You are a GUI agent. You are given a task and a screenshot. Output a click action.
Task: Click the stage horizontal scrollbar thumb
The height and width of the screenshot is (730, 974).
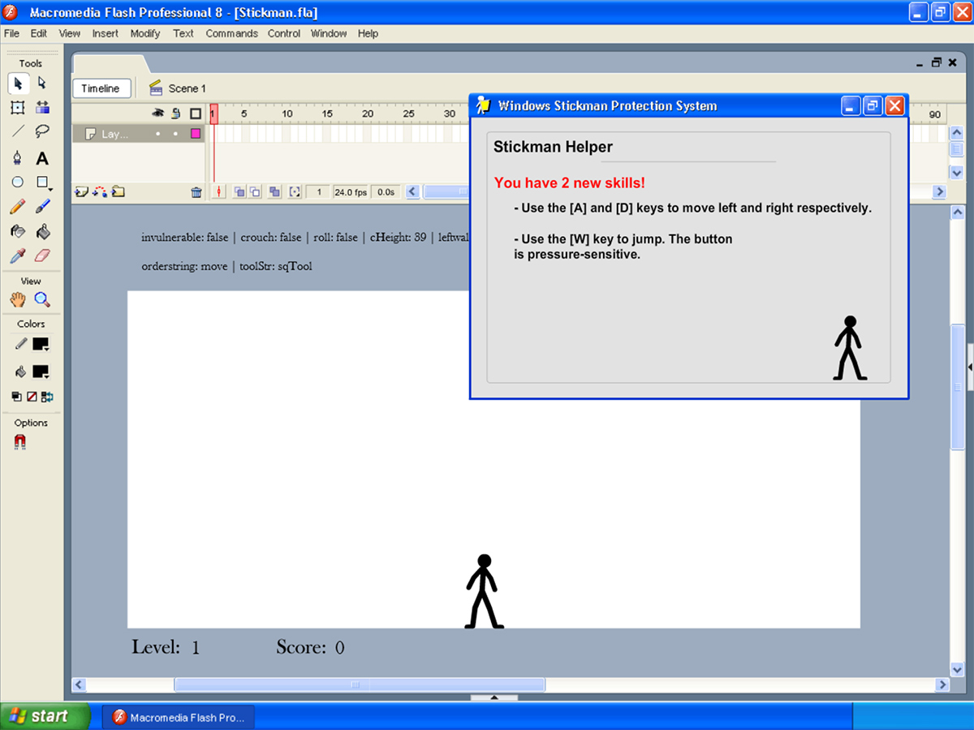pyautogui.click(x=360, y=685)
